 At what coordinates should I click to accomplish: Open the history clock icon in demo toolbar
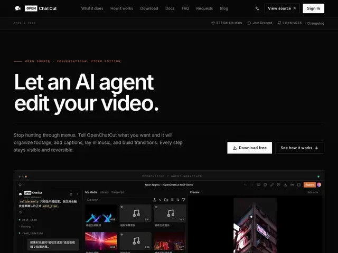[278, 185]
